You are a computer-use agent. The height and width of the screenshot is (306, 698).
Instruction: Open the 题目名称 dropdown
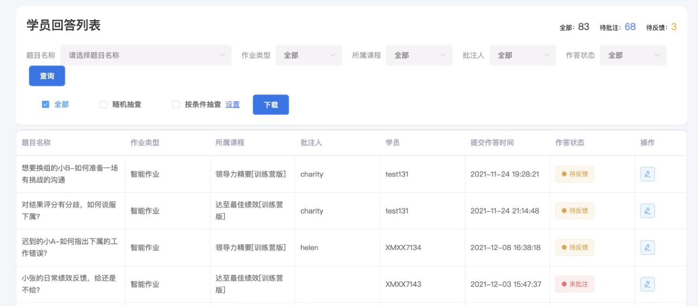tap(146, 55)
